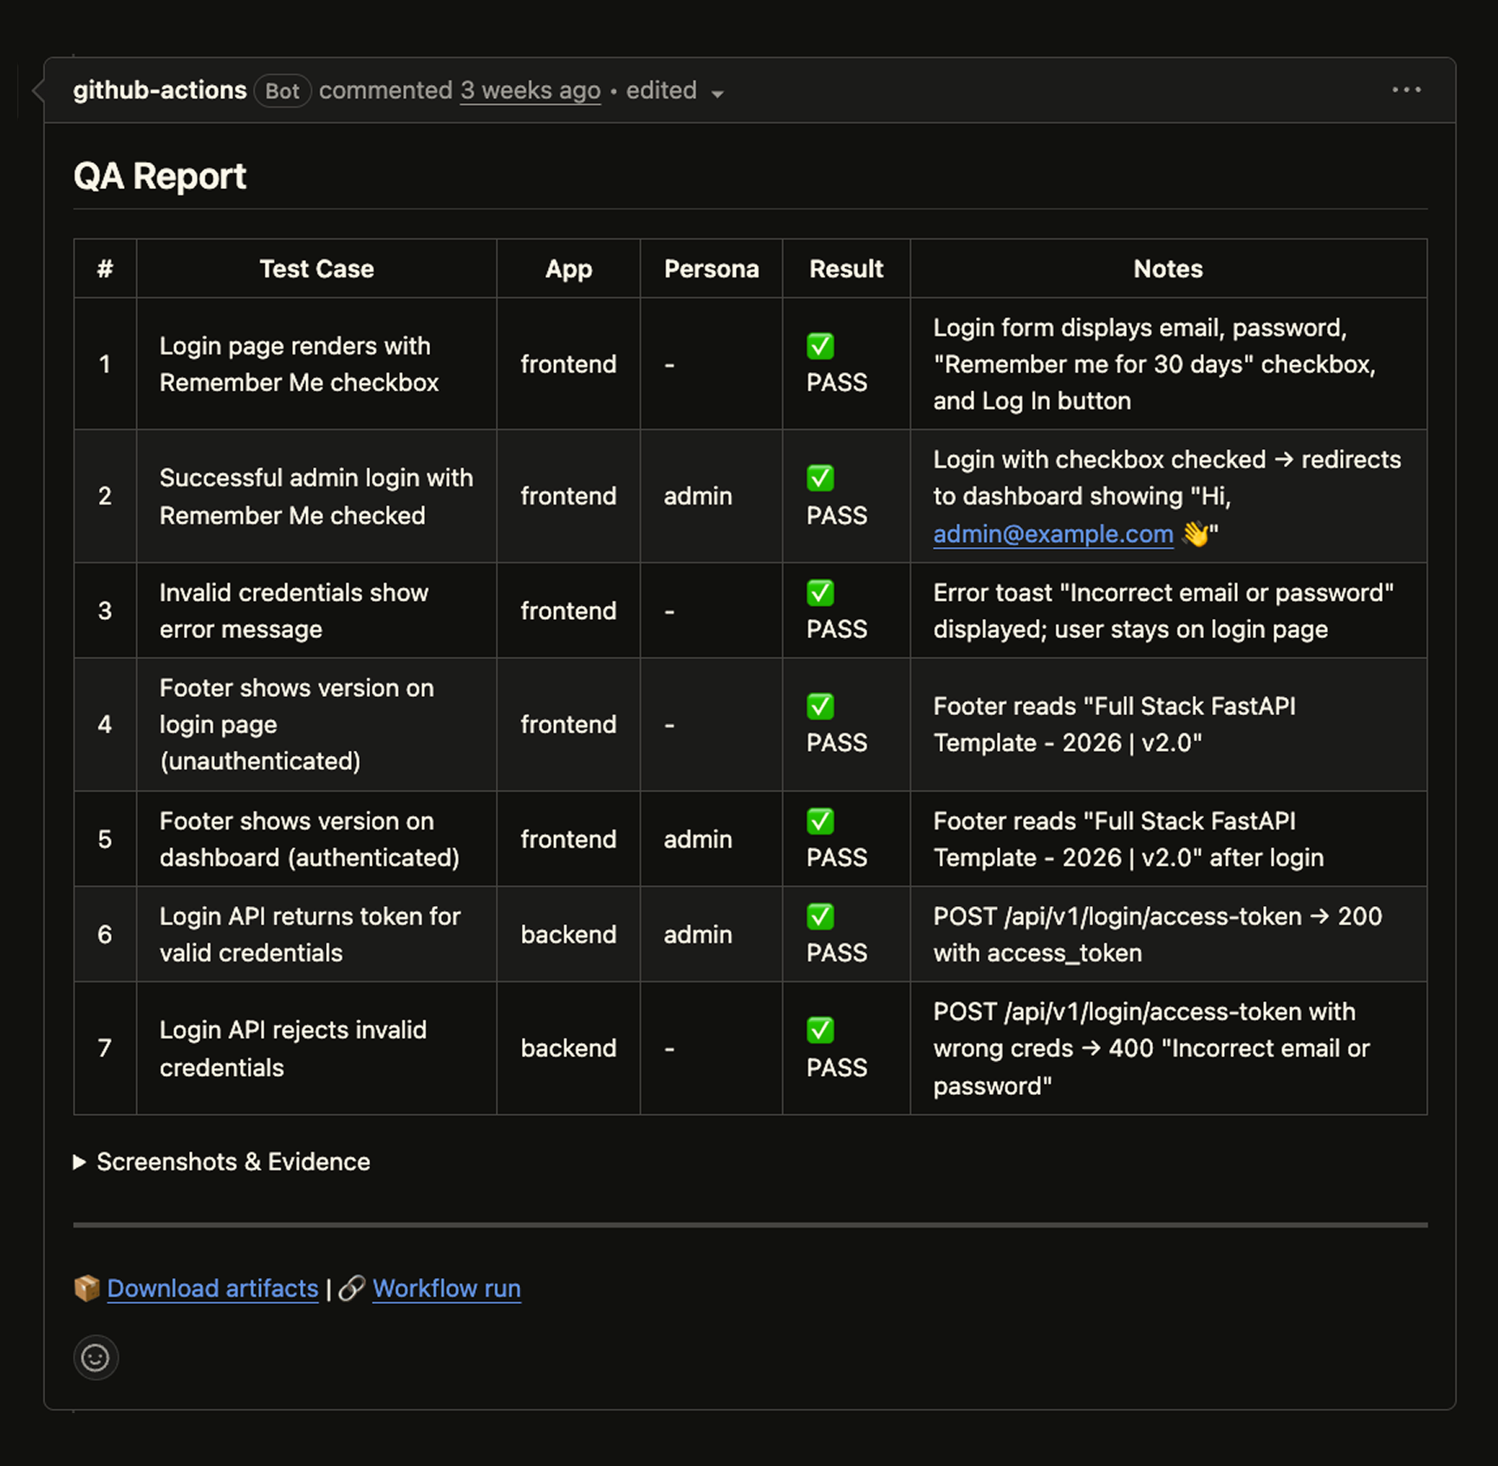Viewport: 1498px width, 1466px height.
Task: Open the Download artifacts link
Action: tap(212, 1288)
